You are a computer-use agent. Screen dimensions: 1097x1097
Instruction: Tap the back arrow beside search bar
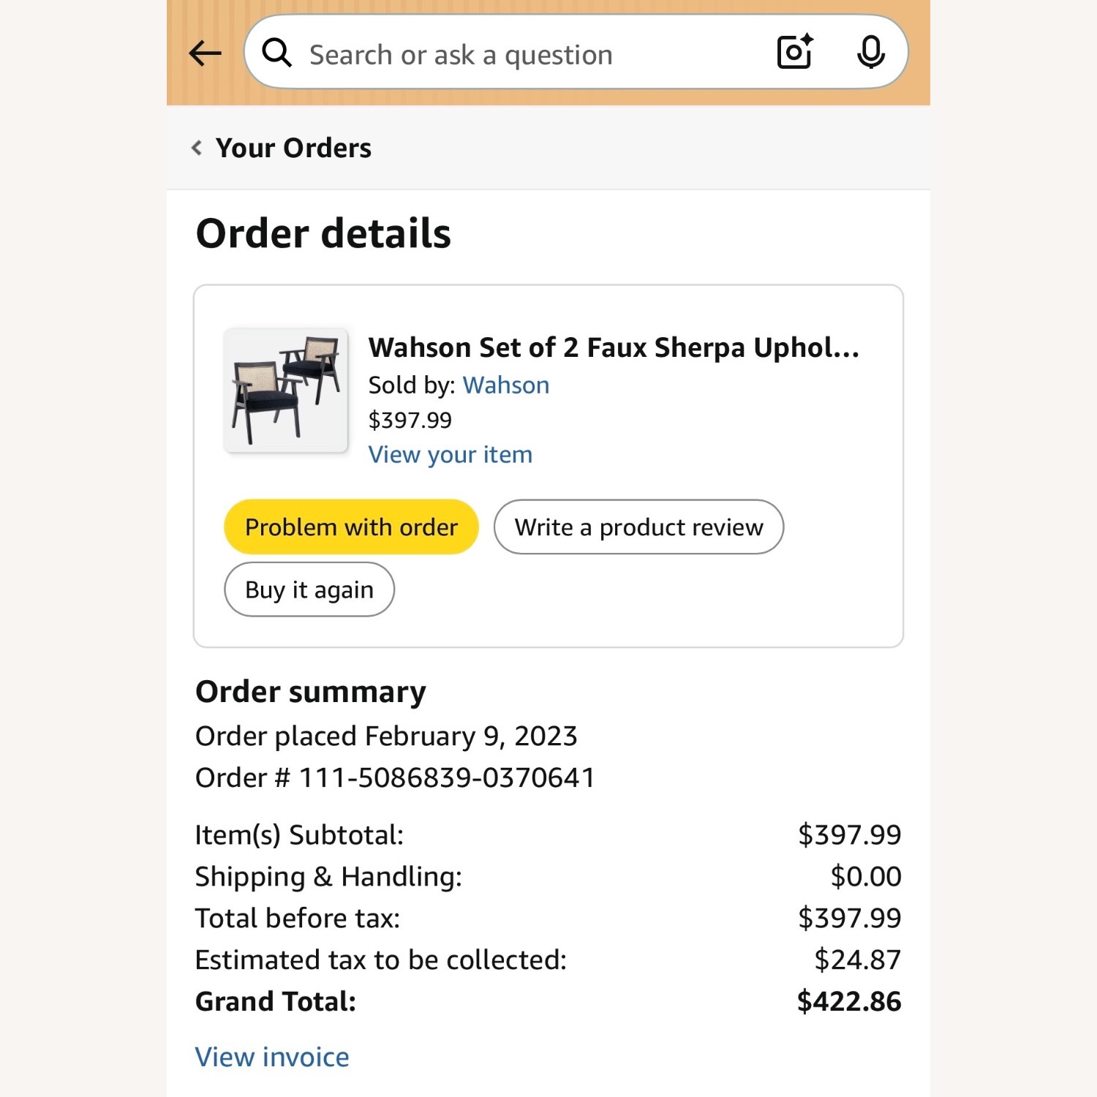pyautogui.click(x=205, y=53)
